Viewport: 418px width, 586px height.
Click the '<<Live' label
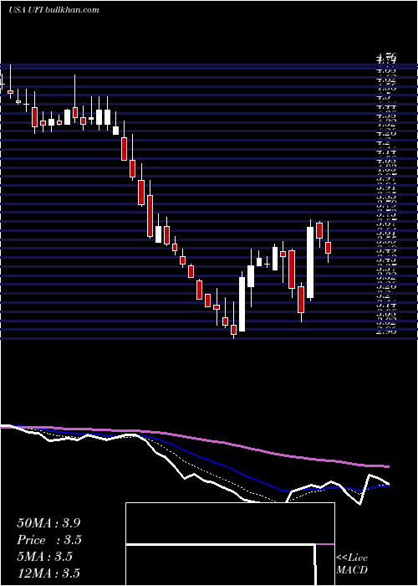(352, 558)
